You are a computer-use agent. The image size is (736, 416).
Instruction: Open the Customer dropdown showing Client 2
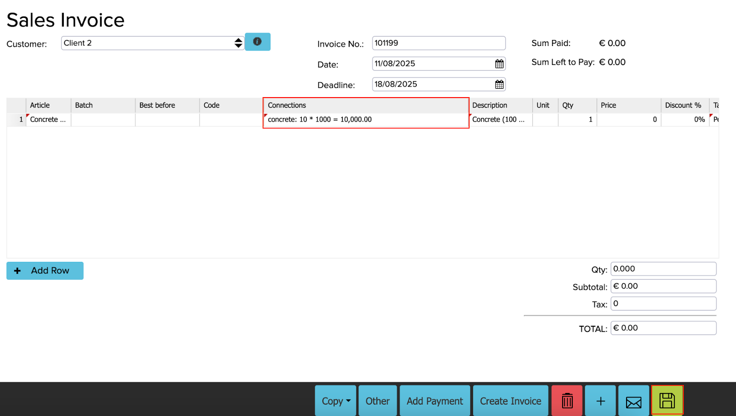[x=152, y=43]
